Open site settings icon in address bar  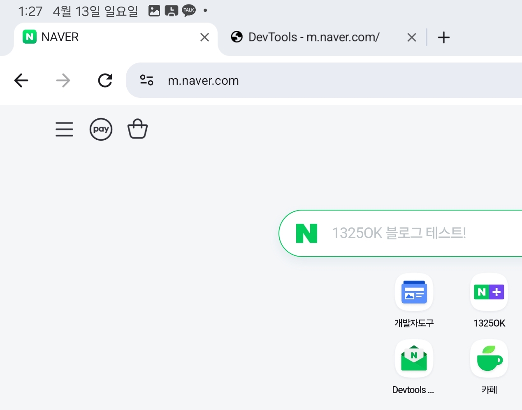[x=146, y=80]
